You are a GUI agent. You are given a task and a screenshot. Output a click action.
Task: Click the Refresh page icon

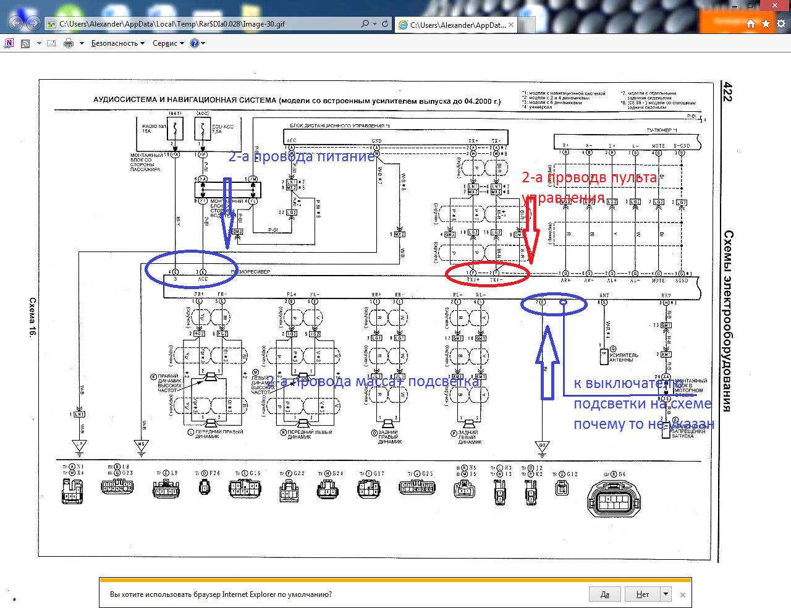click(385, 24)
